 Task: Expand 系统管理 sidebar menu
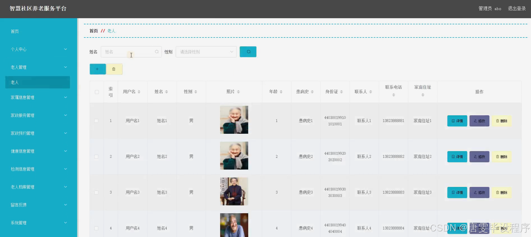39,223
